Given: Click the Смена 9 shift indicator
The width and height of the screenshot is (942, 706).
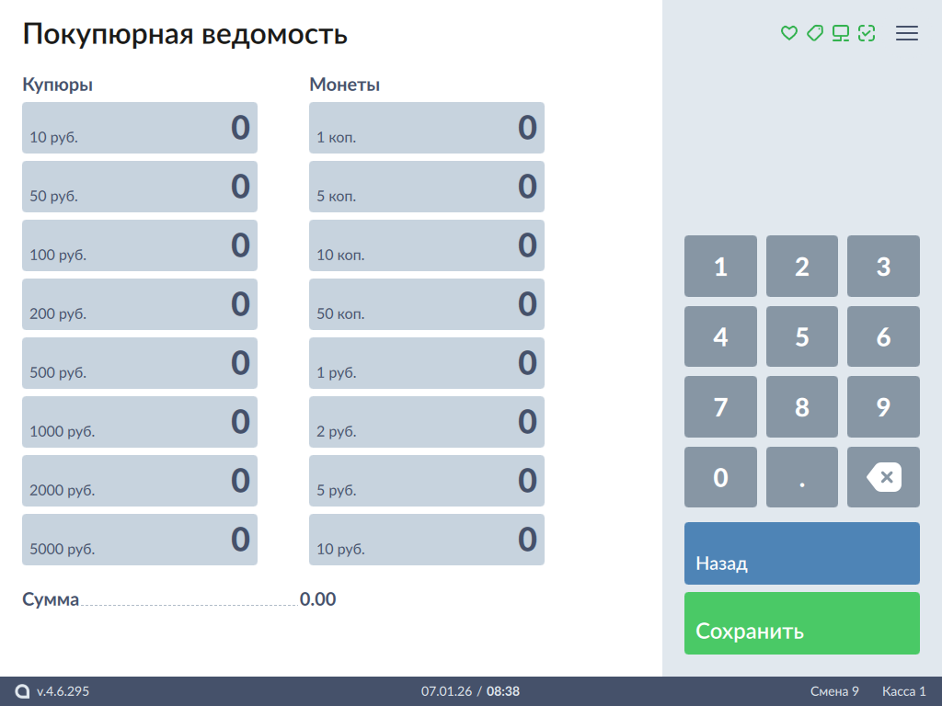Looking at the screenshot, I should coord(834,691).
